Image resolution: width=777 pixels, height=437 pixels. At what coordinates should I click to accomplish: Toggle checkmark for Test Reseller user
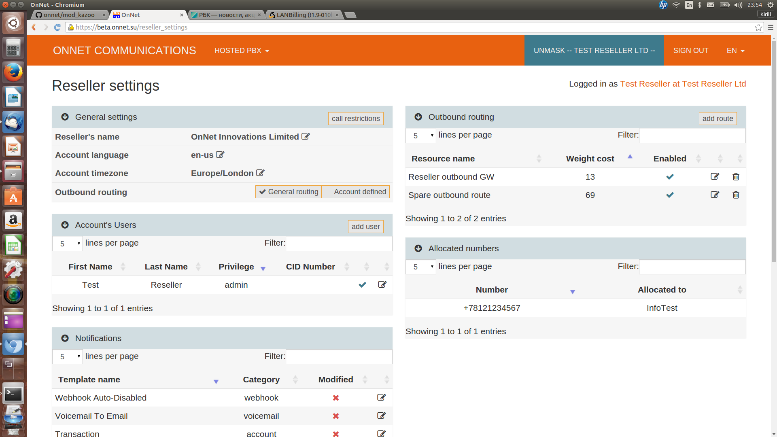[362, 284]
